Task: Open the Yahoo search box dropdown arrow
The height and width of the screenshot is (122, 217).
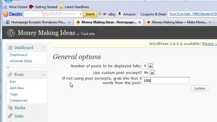Action: (x=81, y=14)
